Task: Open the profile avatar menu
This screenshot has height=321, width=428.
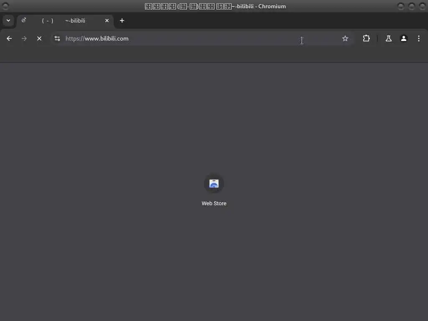Action: pos(404,38)
